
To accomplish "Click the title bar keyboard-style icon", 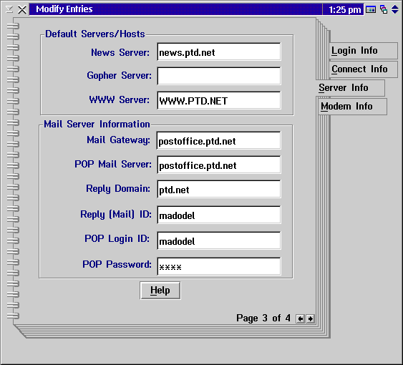I will click(371, 9).
